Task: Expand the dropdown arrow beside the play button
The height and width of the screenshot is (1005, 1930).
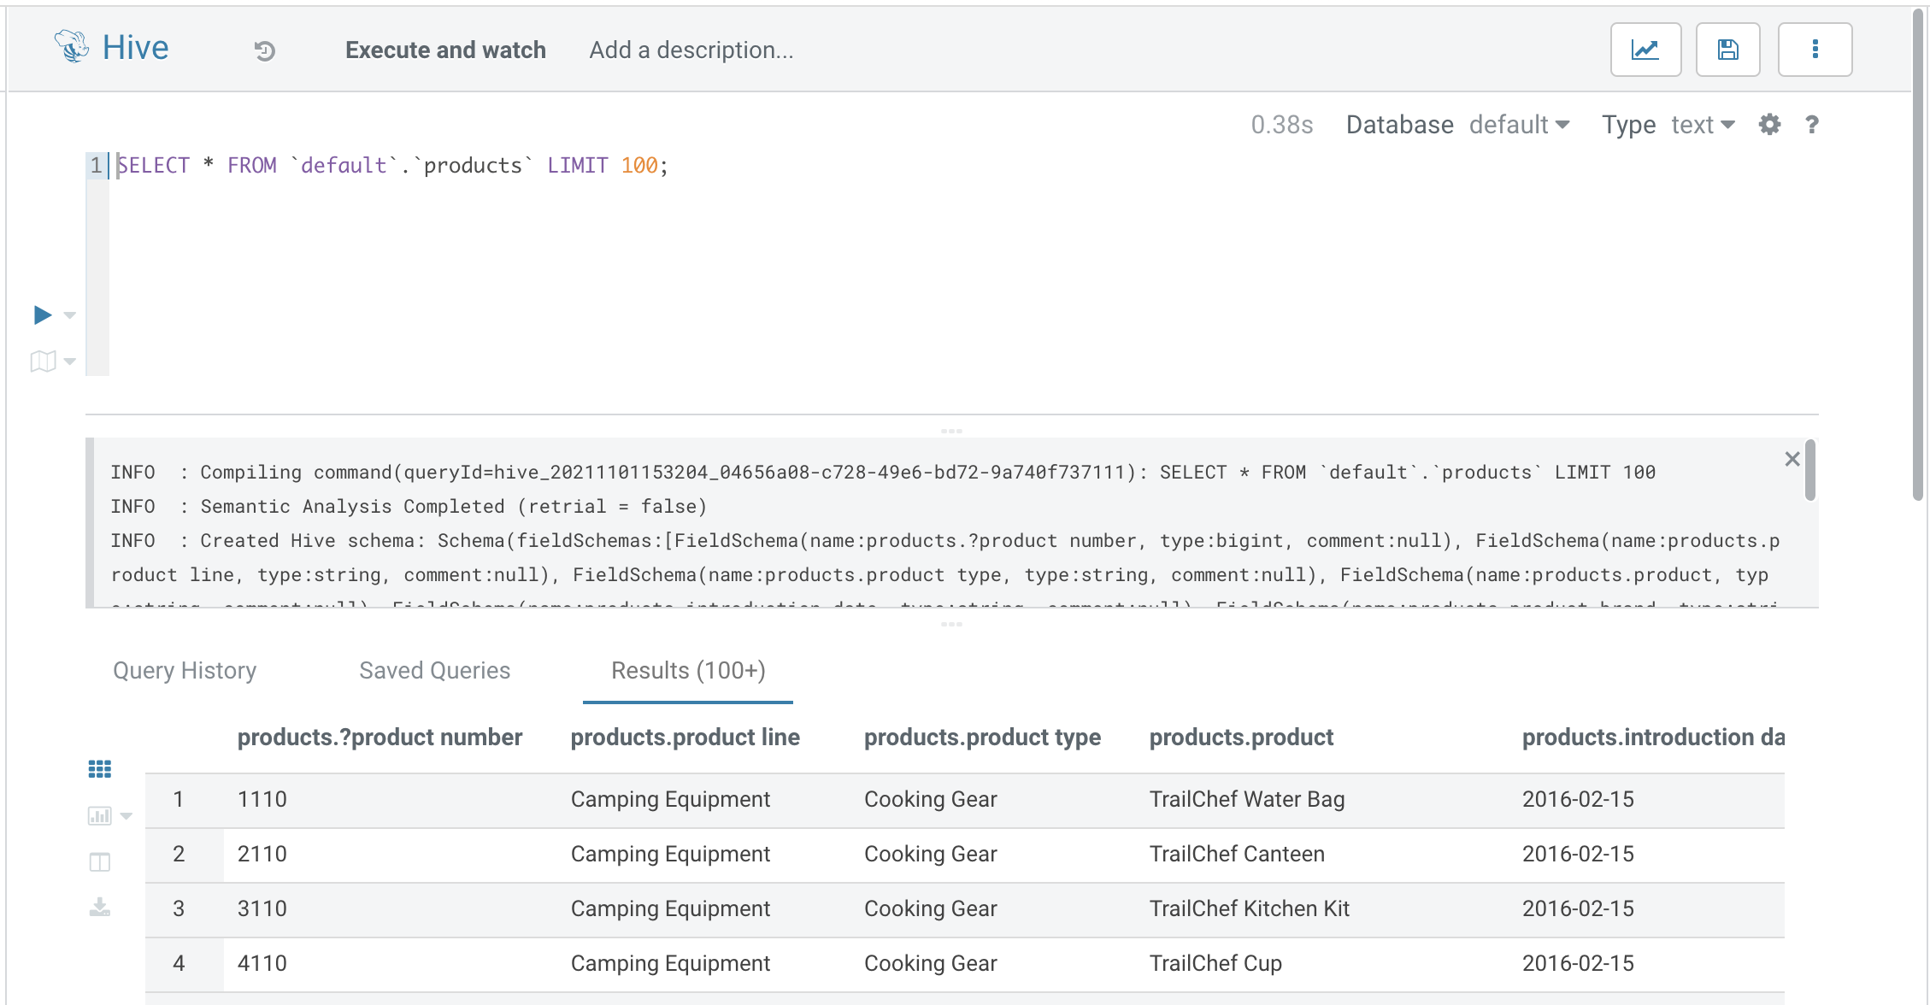Action: (70, 315)
